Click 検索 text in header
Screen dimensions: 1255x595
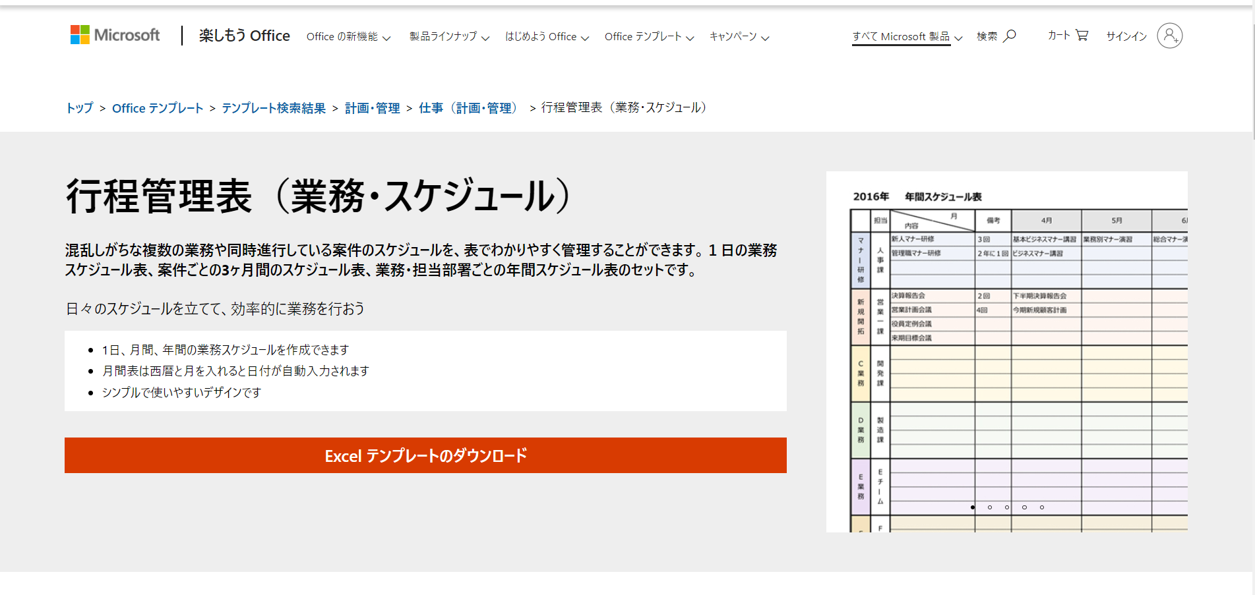pos(987,36)
